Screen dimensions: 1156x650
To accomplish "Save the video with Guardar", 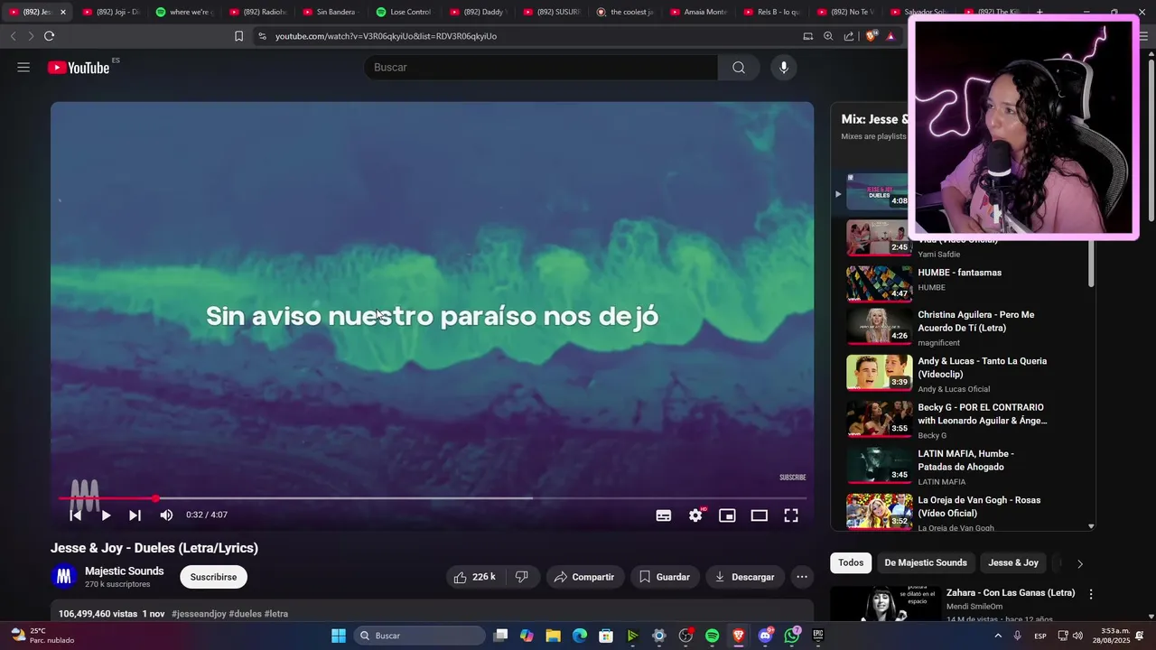I will [665, 577].
